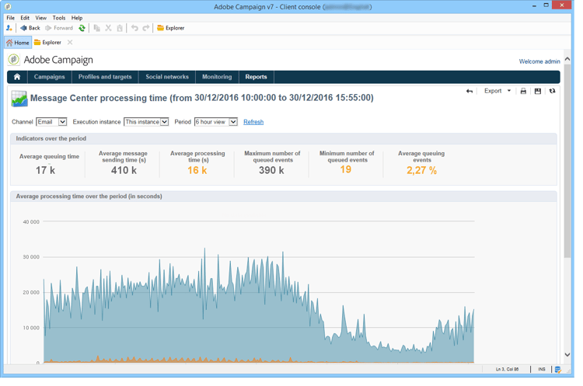Click the Average processing time value 16 k
583x386 pixels.
point(197,171)
